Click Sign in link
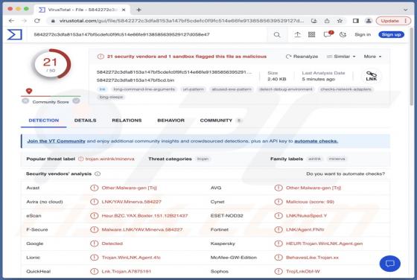This screenshot has height=280, width=417. point(363,34)
